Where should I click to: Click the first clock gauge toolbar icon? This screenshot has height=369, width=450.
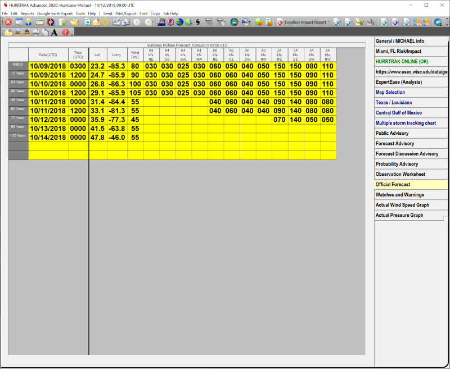tap(137, 22)
